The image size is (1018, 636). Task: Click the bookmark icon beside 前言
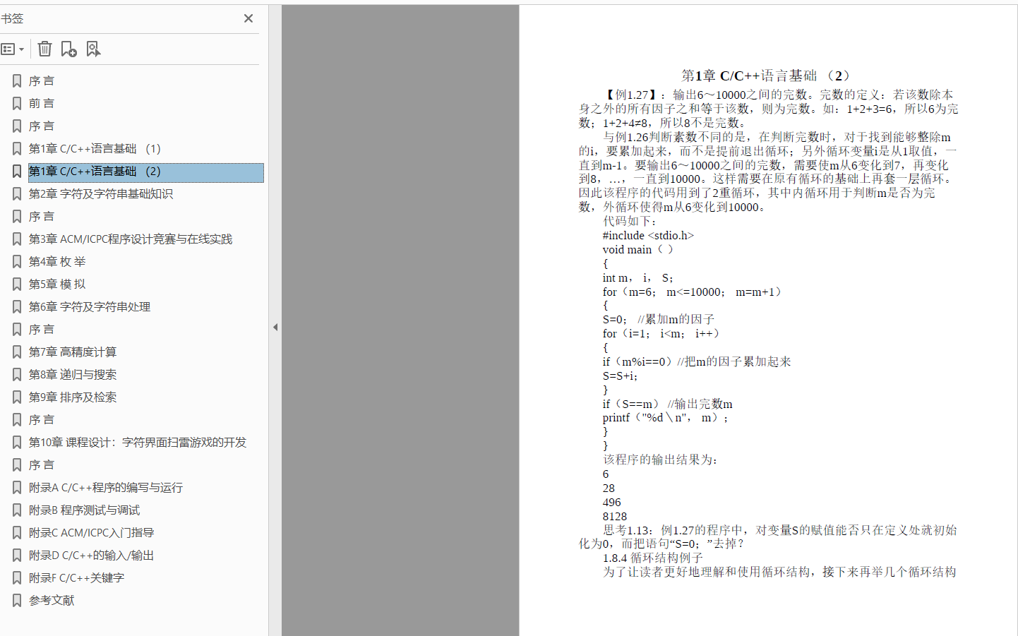coord(16,103)
